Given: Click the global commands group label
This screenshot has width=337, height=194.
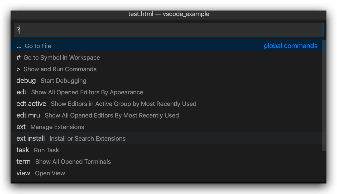Looking at the screenshot, I should pyautogui.click(x=290, y=46).
